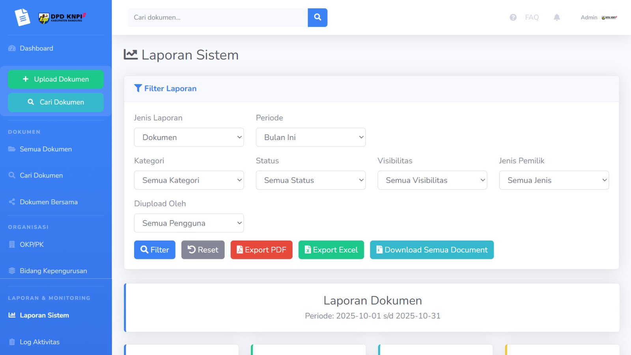The image size is (631, 355).
Task: Open Bidang Kepengurusan from the sidebar
Action: [53, 271]
